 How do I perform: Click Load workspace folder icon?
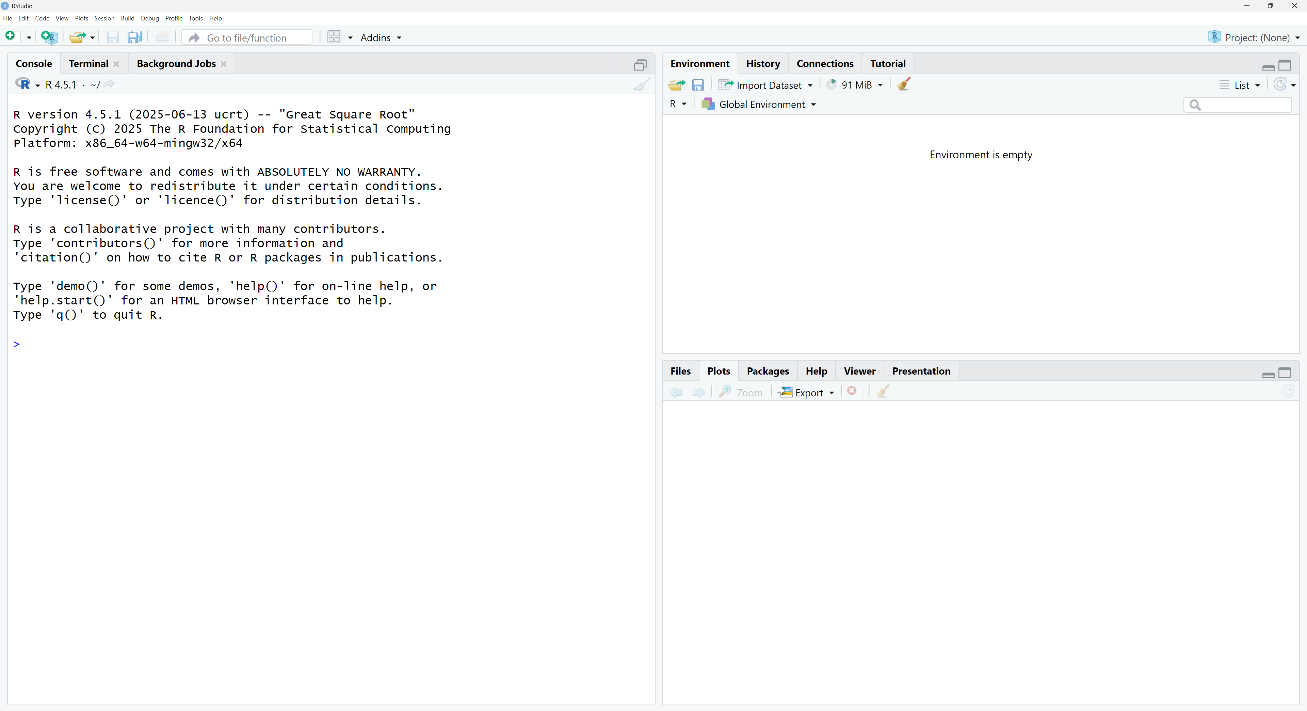(x=676, y=85)
